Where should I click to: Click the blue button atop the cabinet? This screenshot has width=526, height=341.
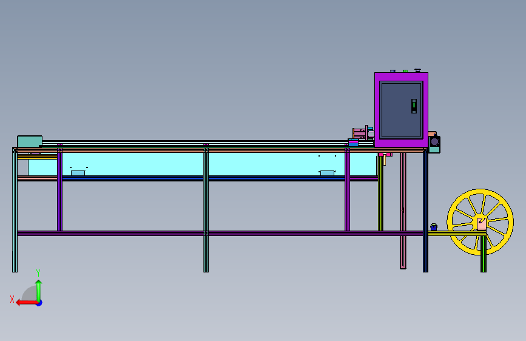393,71
